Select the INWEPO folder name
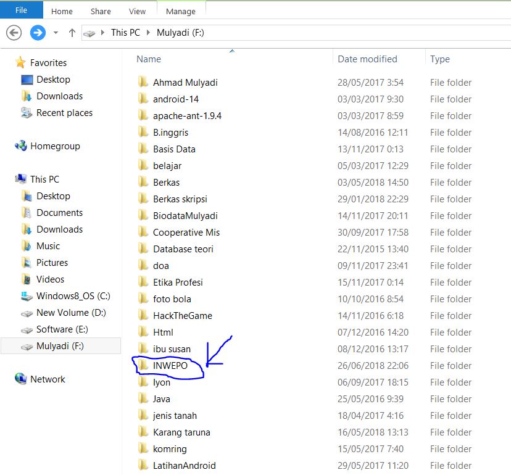 point(170,366)
